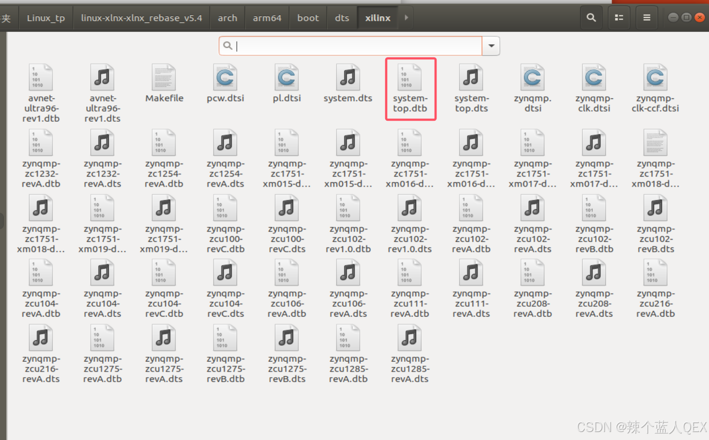
Task: Select zynqmp-zcu104-revA.dtb file icon
Action: (41, 273)
